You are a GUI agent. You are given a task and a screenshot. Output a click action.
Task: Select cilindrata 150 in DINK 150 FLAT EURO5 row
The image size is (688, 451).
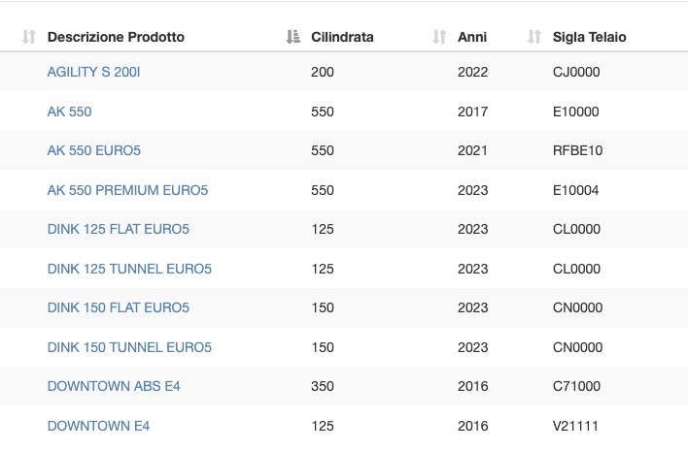(x=323, y=307)
